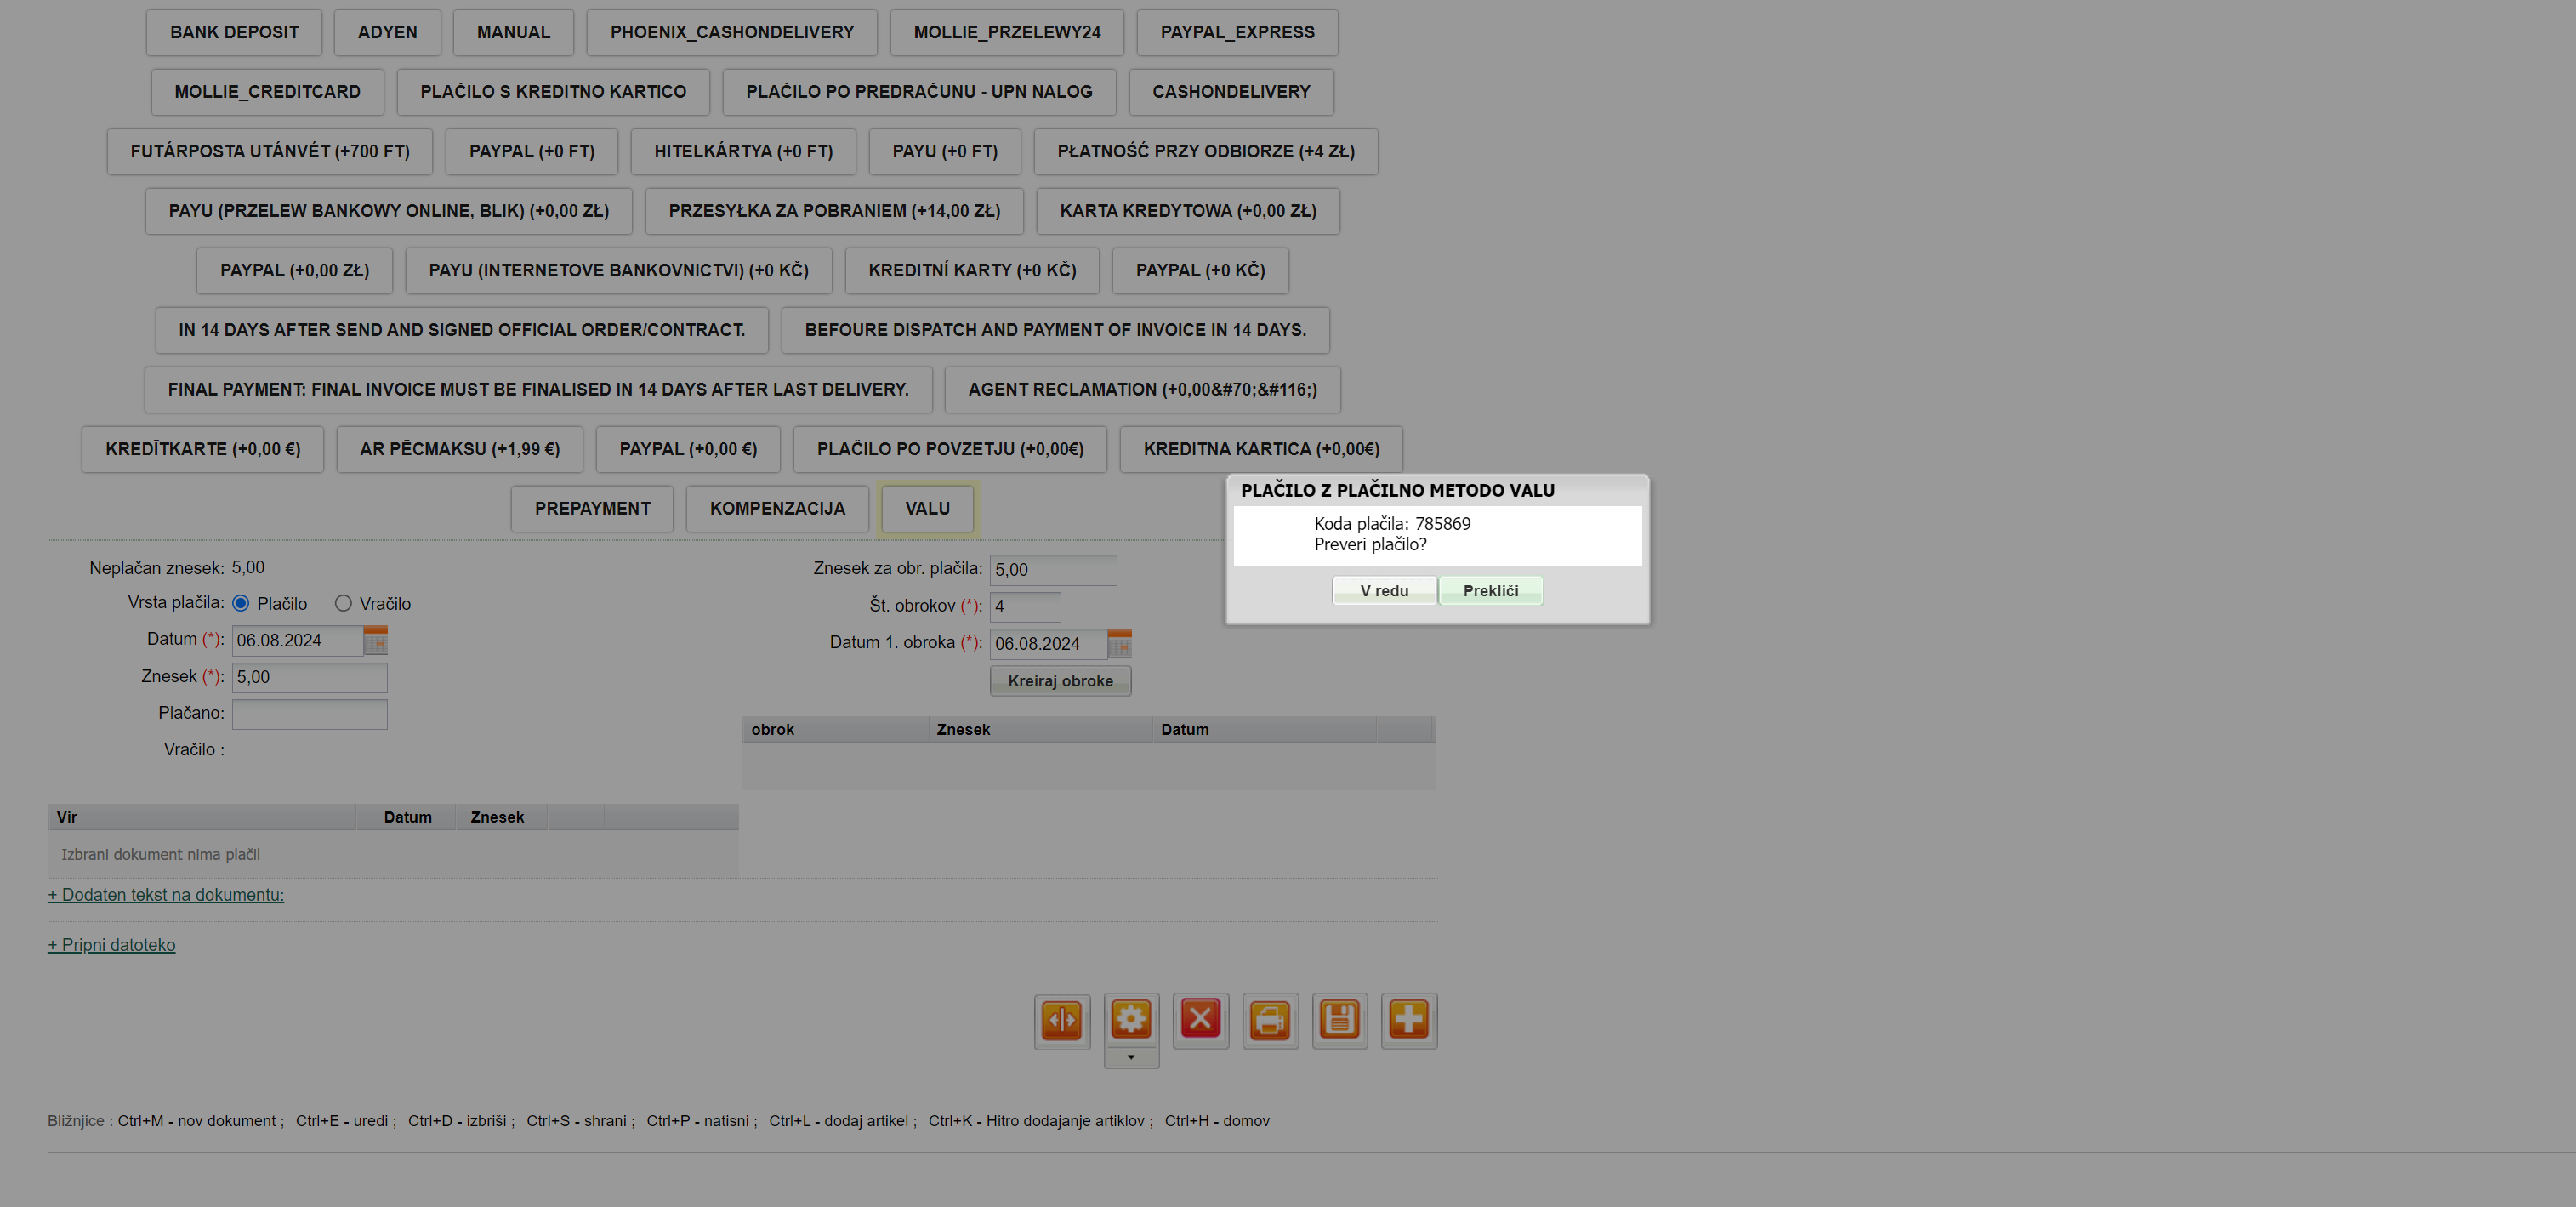Select the KOMPENZACIJA payment method
Screen dimensions: 2576x1207
click(x=777, y=508)
